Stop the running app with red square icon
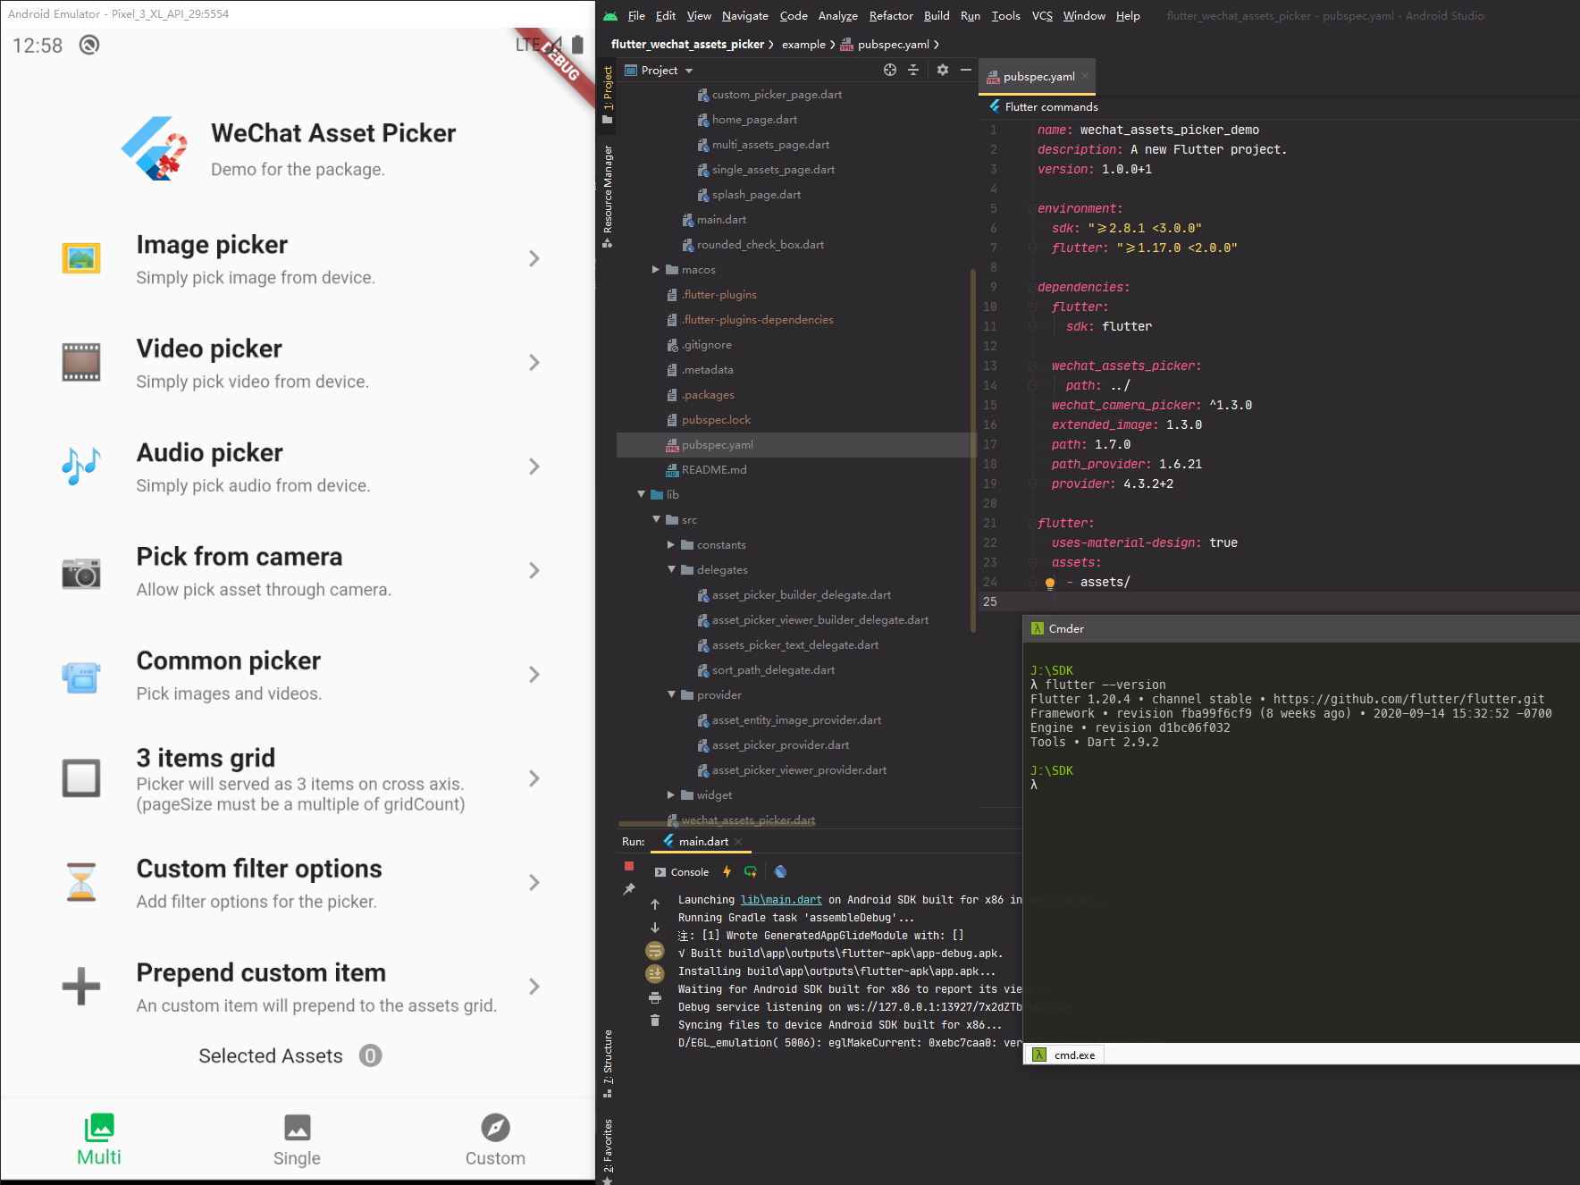 tap(629, 866)
